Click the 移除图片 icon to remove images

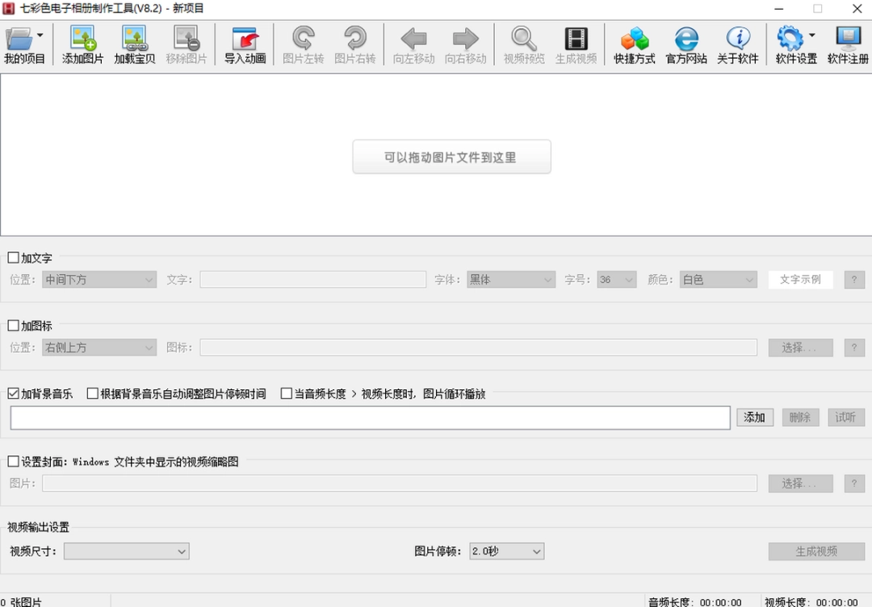point(185,44)
